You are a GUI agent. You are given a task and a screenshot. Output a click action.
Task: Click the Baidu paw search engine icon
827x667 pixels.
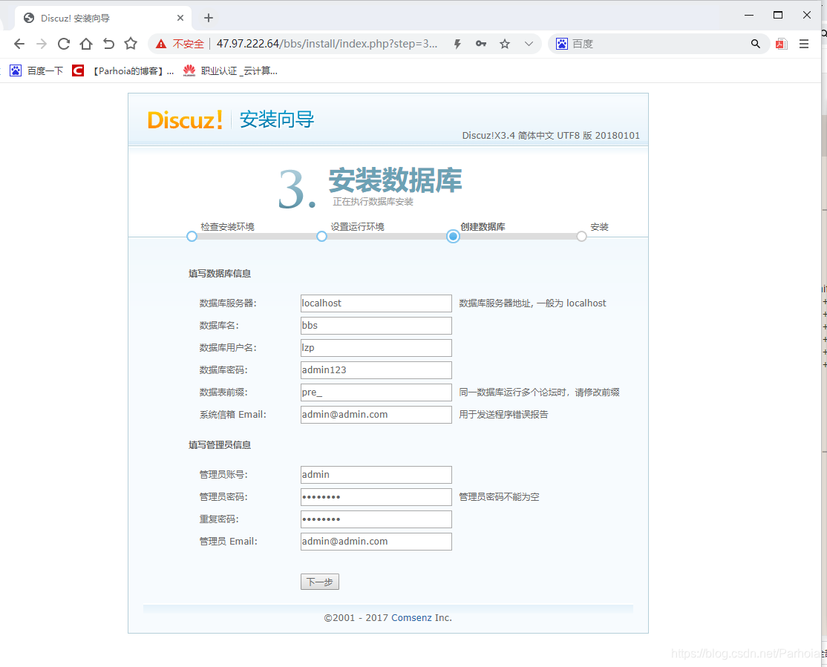(x=562, y=44)
